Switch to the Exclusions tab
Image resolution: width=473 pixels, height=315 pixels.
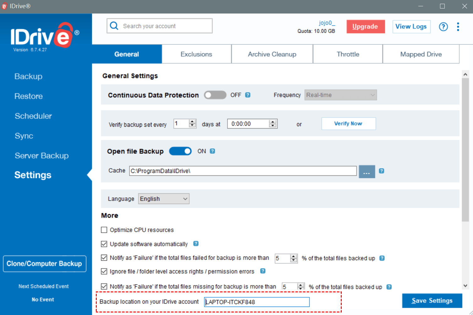(196, 54)
